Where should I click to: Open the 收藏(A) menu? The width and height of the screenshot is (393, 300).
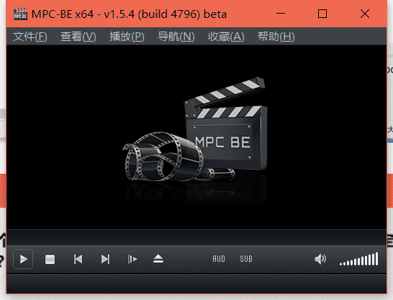click(226, 37)
